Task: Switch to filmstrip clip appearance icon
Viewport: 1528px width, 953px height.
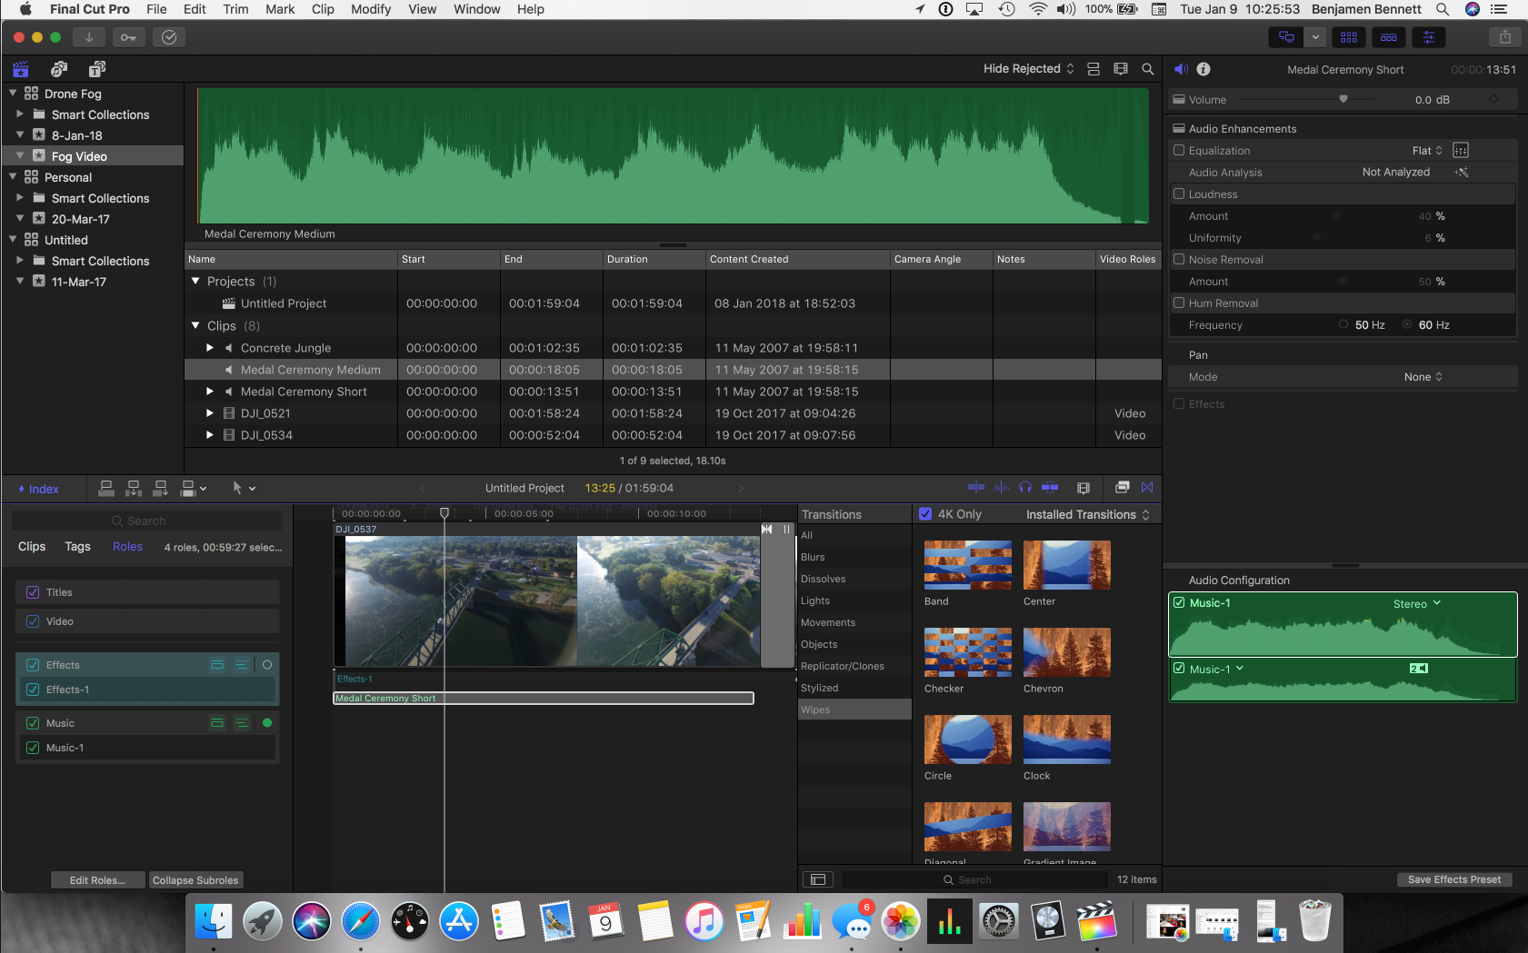Action: pos(1121,69)
